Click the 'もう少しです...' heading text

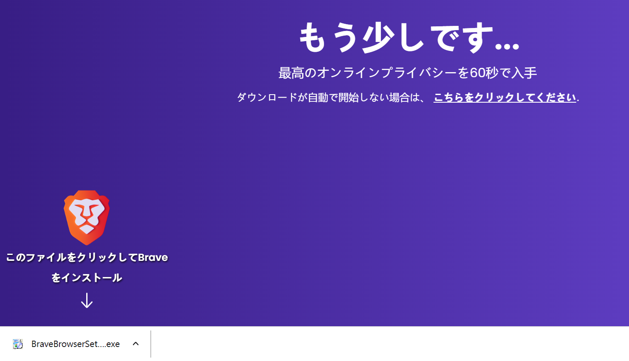(409, 38)
